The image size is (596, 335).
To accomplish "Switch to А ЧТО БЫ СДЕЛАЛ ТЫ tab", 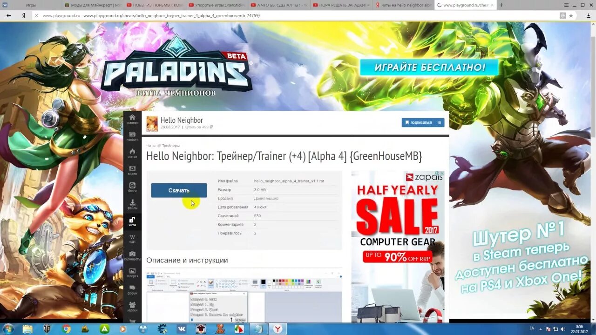I will point(279,5).
